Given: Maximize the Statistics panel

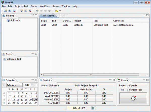Looking at the screenshot, I should pyautogui.click(x=114, y=80).
